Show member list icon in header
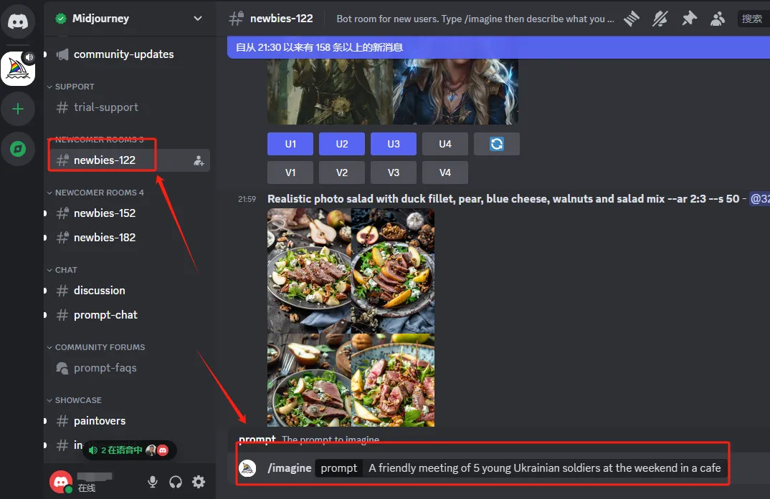This screenshot has width=770, height=499. pyautogui.click(x=717, y=19)
